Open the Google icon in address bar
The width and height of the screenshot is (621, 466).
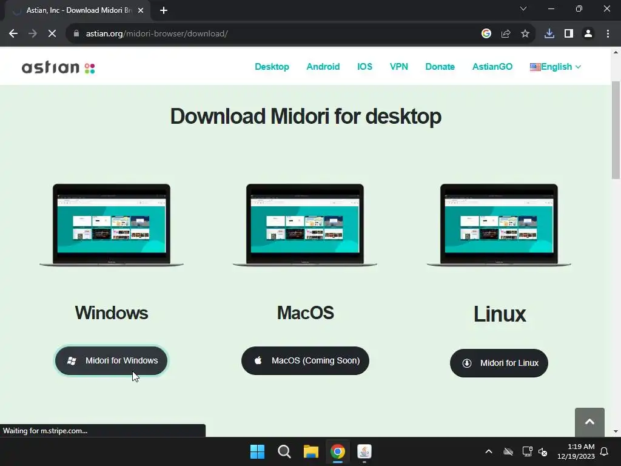pos(486,34)
